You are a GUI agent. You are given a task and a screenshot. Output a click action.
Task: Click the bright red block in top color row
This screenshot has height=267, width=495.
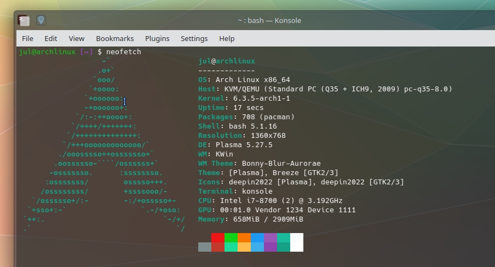[218, 238]
